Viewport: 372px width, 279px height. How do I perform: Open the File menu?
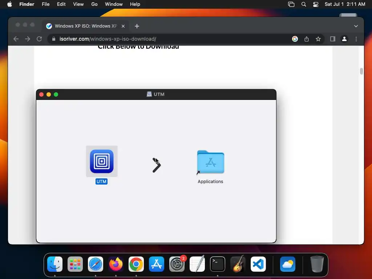pos(45,4)
